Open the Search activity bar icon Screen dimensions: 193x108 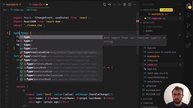click(188, 15)
